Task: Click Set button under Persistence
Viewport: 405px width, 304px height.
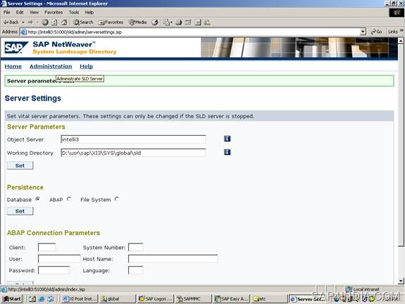Action: 20,211
